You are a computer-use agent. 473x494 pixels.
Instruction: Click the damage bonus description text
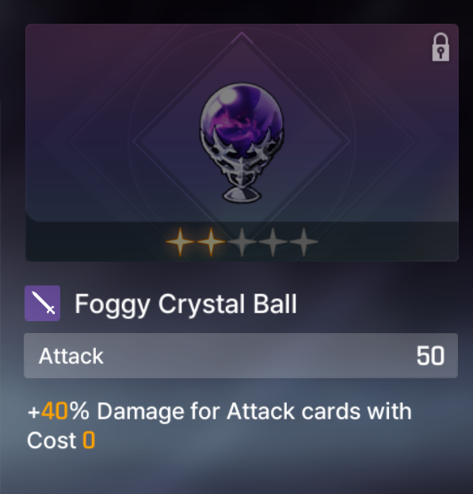pyautogui.click(x=219, y=425)
